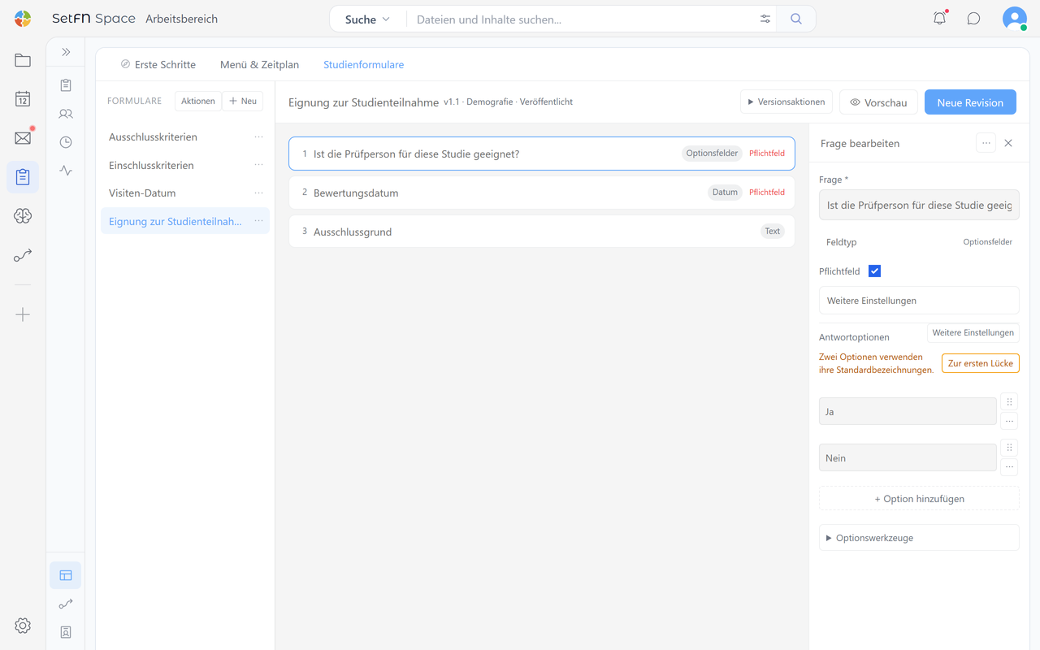Viewport: 1040px width, 650px height.
Task: Click the search magnifier button
Action: pyautogui.click(x=796, y=19)
